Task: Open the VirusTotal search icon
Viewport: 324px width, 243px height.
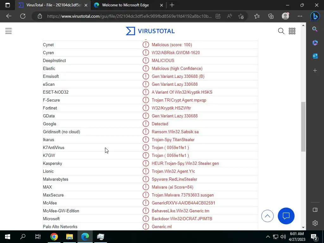Action: (x=281, y=31)
